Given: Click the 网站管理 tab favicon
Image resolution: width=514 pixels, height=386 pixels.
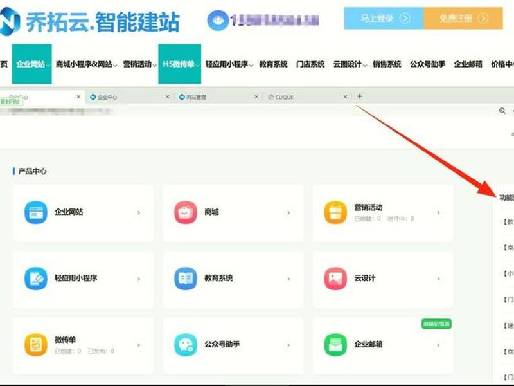Looking at the screenshot, I should (182, 97).
